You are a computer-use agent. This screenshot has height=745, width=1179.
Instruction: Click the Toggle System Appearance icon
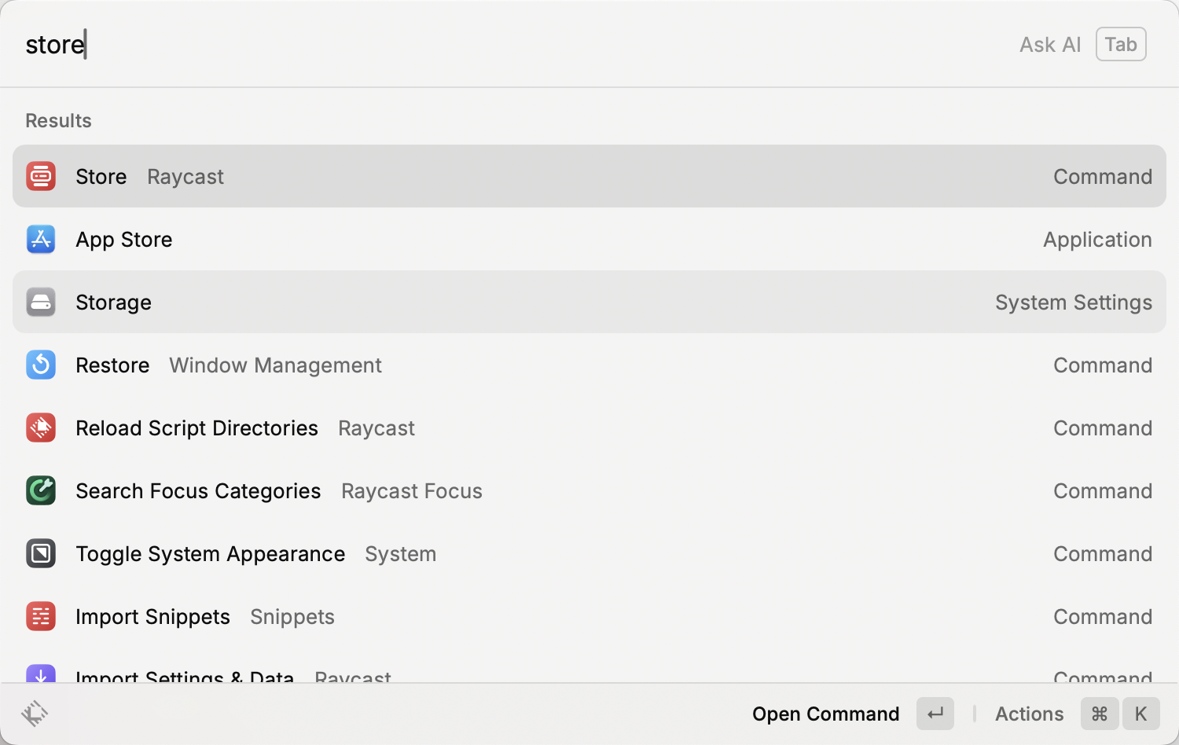pos(41,553)
